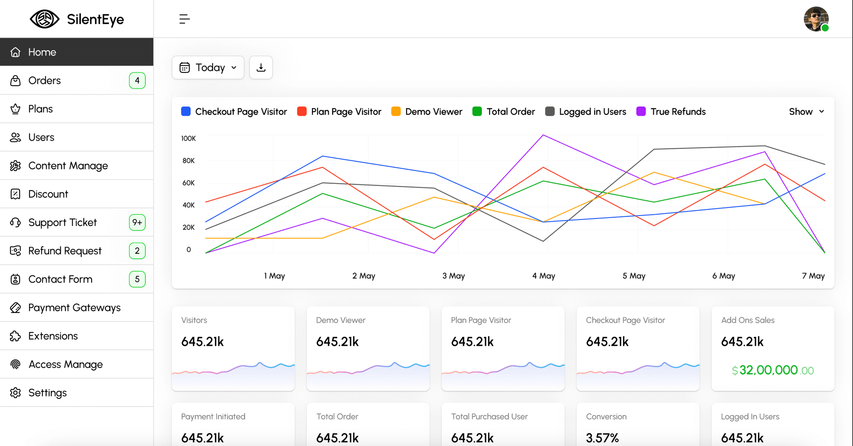
Task: Click the Support Ticket headset icon
Action: pyautogui.click(x=15, y=223)
